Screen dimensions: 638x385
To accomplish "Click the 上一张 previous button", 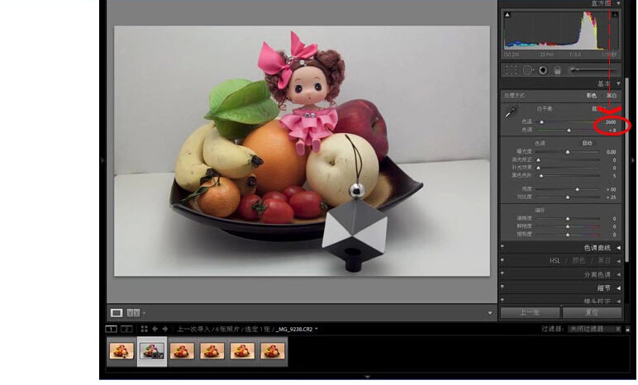I will [530, 312].
